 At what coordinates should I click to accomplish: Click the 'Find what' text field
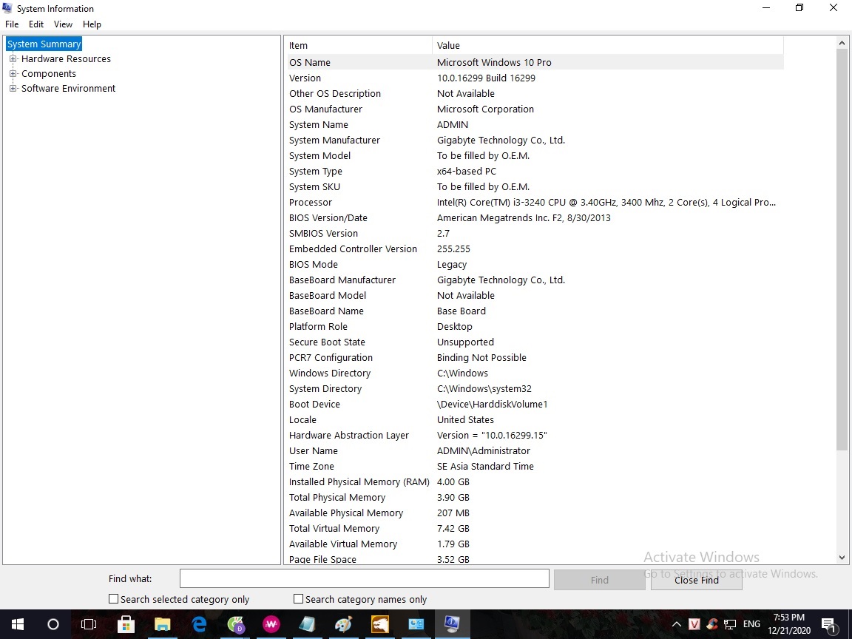[x=364, y=579]
